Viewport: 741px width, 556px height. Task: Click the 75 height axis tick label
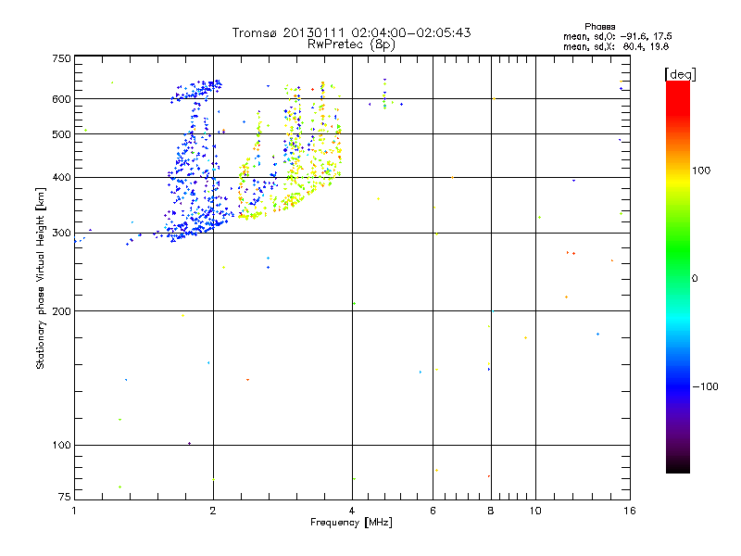[x=65, y=497]
